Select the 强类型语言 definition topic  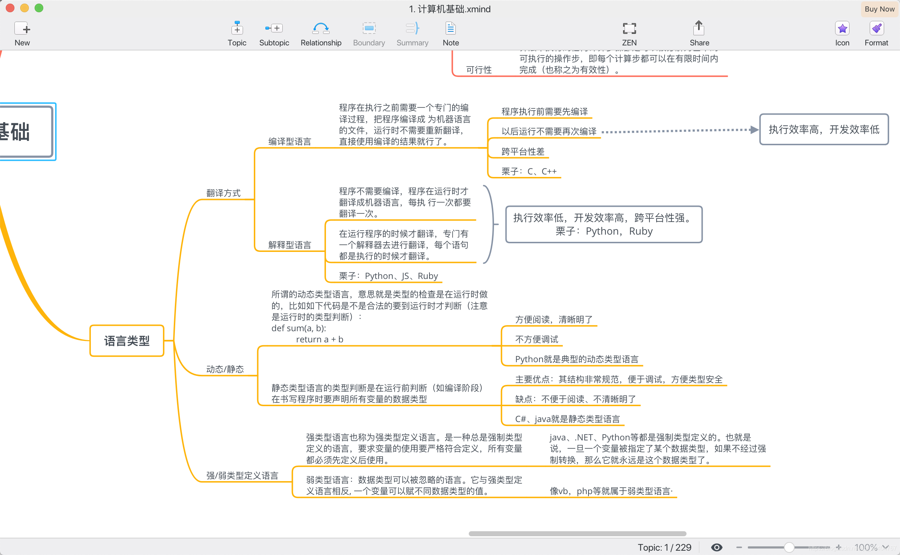414,448
